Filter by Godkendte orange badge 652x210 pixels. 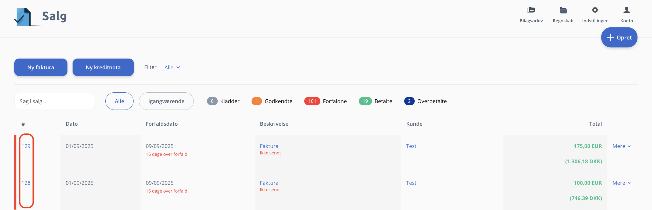[257, 101]
